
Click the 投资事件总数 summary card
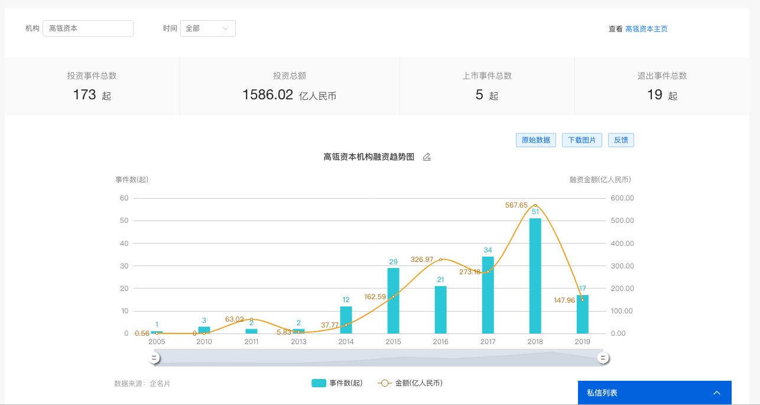point(92,86)
